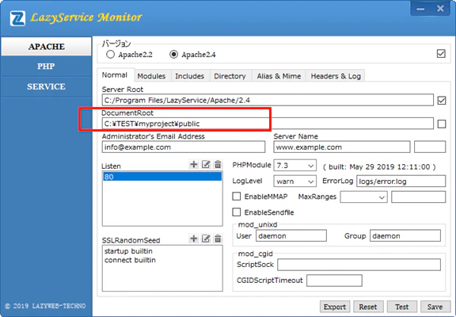Click the LazyService Z logo icon
Image resolution: width=456 pixels, height=317 pixels.
pyautogui.click(x=17, y=18)
